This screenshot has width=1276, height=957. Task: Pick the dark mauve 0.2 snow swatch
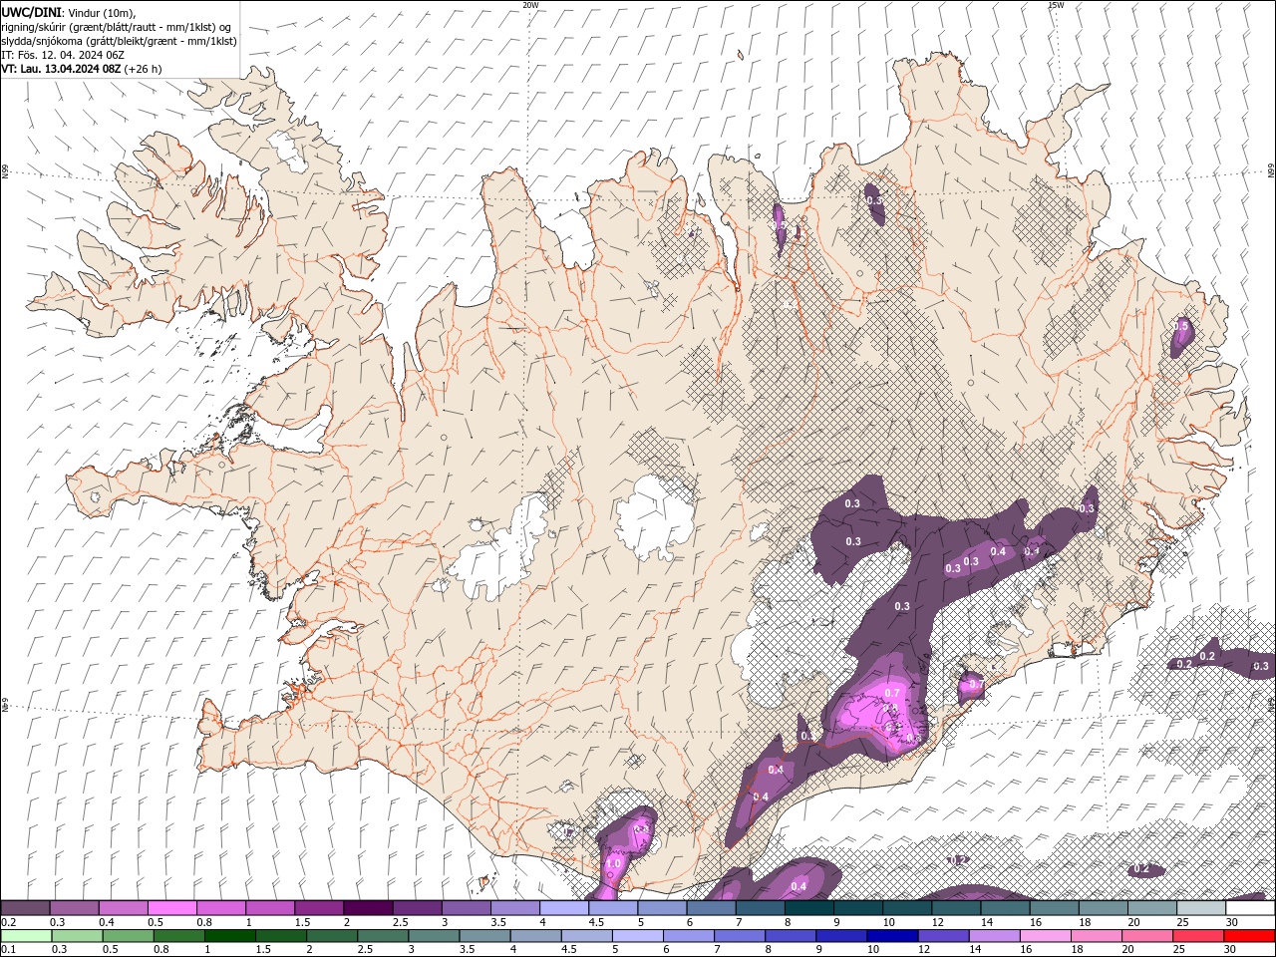[25, 908]
